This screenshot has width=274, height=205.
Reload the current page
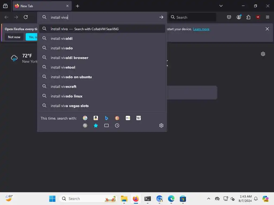coord(26,17)
